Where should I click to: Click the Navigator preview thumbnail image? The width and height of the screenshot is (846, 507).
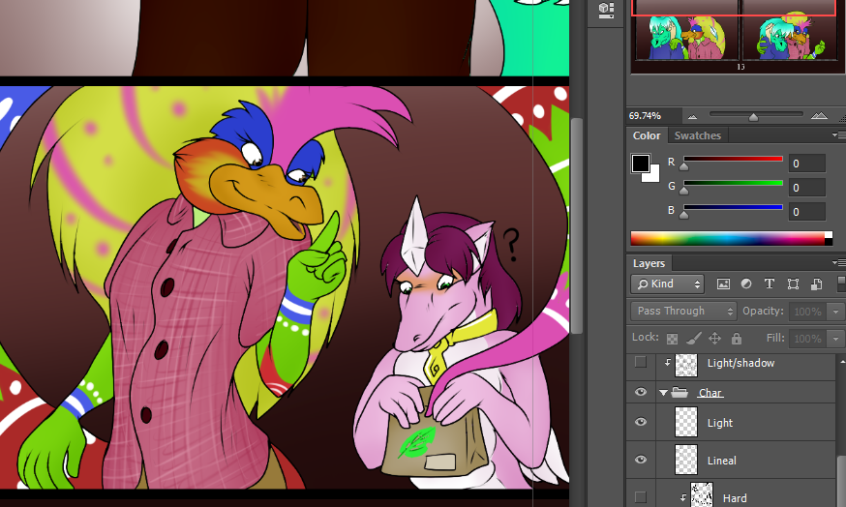737,36
